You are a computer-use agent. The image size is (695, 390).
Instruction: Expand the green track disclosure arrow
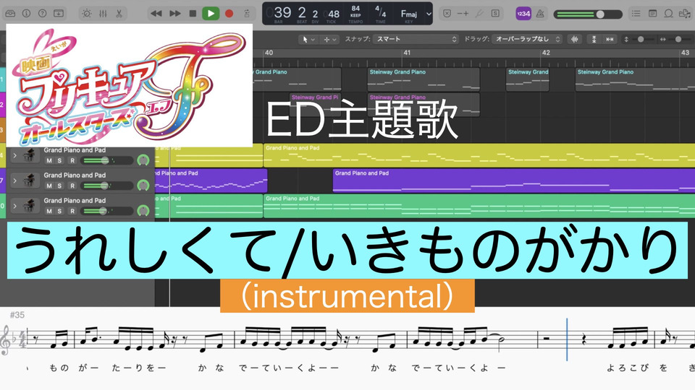click(x=14, y=206)
